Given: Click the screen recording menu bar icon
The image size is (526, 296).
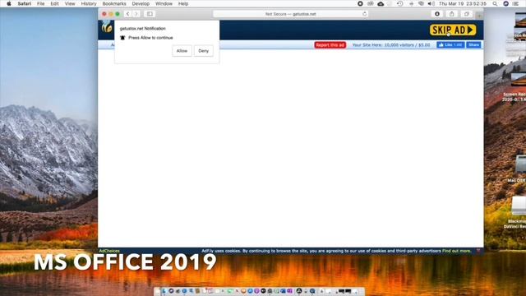Looking at the screenshot, I should 360,3.
